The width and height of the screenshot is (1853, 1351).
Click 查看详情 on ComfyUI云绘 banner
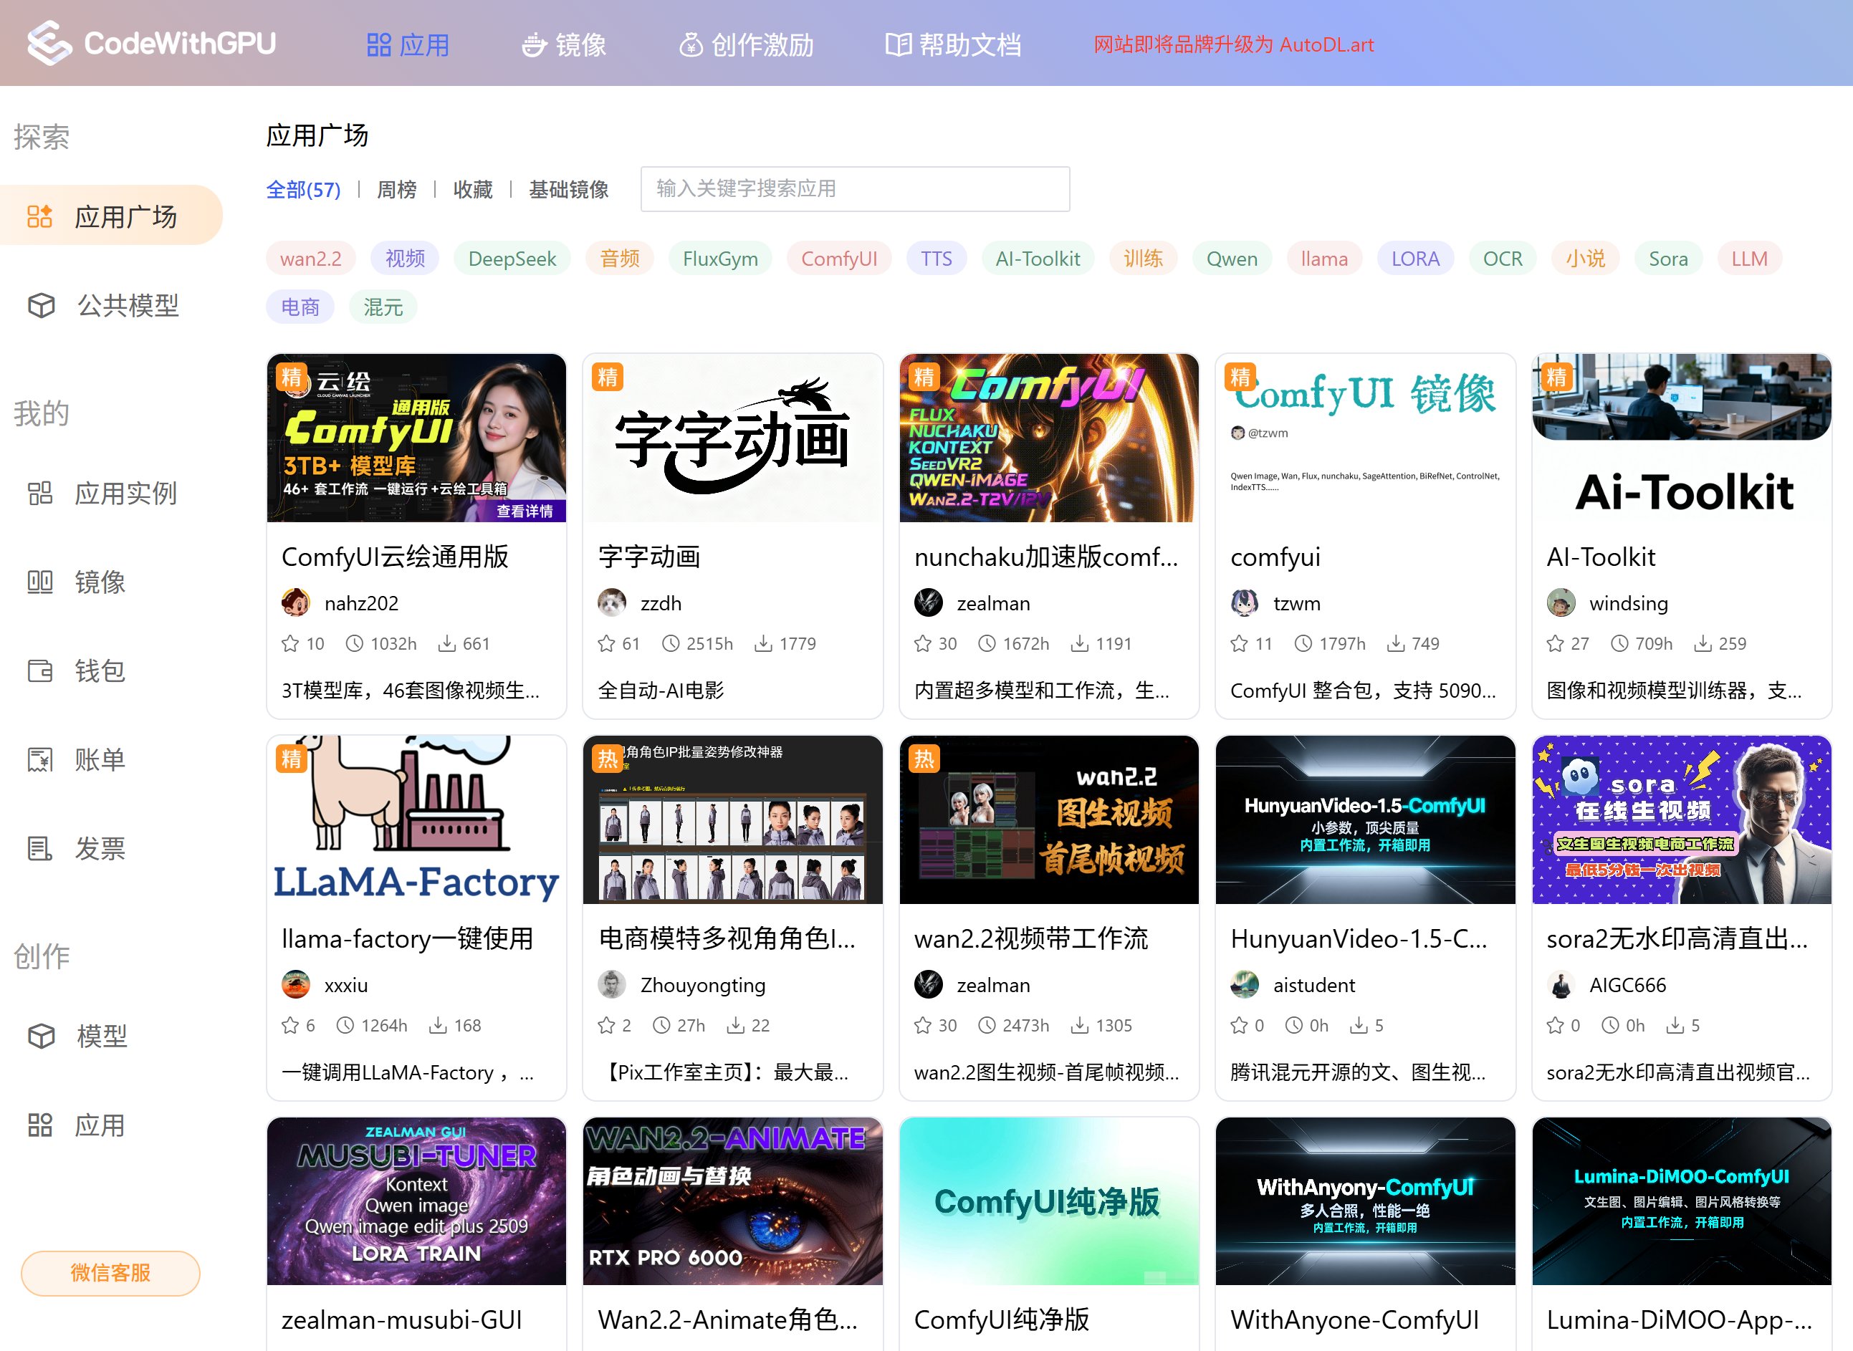(x=525, y=511)
